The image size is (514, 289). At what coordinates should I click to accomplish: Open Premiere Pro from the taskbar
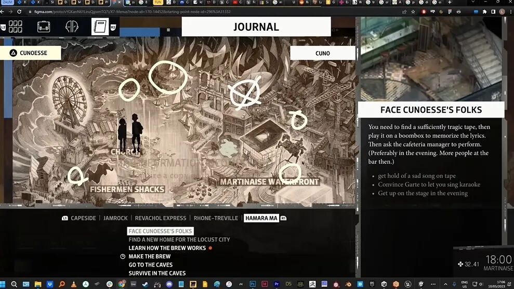[x=276, y=284]
